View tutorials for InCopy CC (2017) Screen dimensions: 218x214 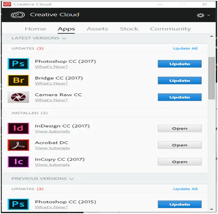(52, 165)
